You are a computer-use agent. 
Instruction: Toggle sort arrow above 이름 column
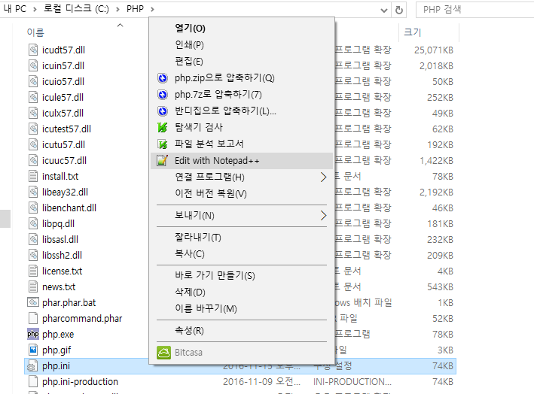click(120, 25)
